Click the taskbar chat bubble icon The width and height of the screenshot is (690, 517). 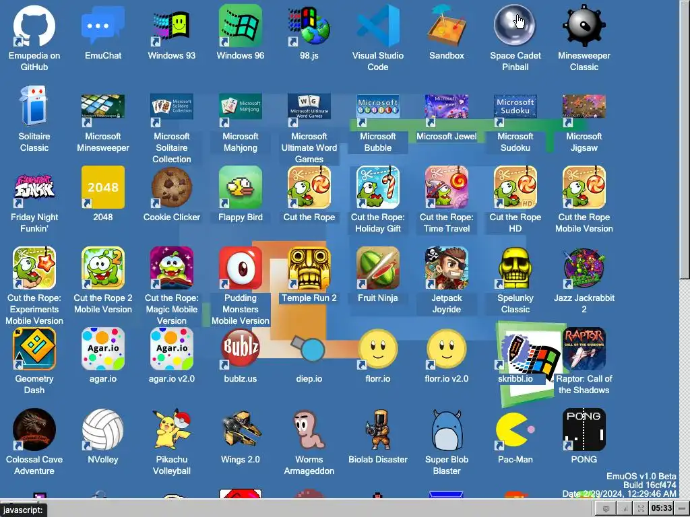point(606,509)
